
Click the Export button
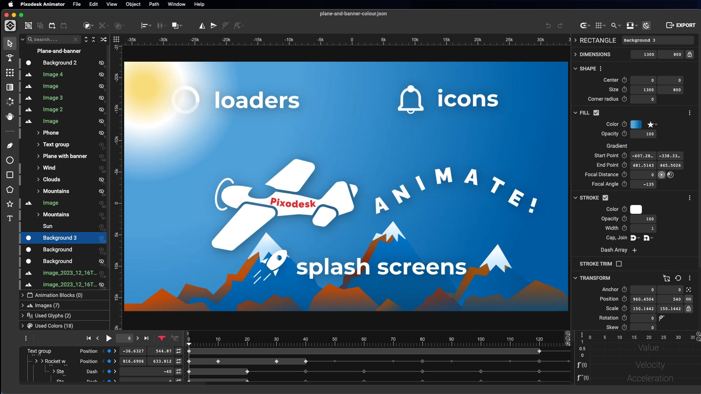tap(681, 25)
